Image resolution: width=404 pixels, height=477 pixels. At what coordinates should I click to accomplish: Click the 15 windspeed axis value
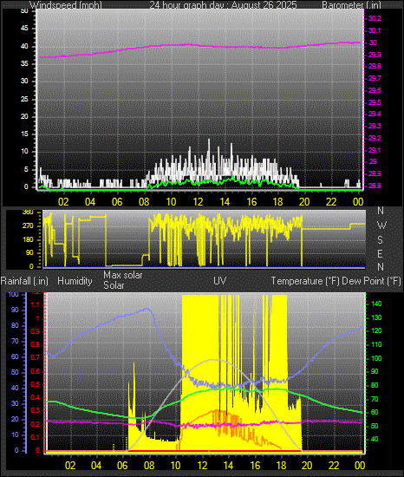point(24,134)
